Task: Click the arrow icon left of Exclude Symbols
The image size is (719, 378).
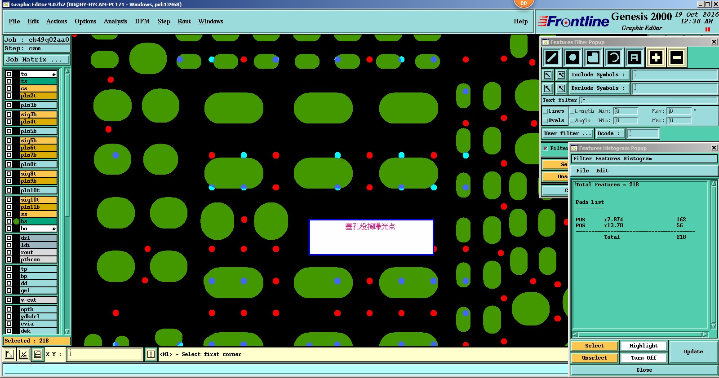Action: point(548,88)
